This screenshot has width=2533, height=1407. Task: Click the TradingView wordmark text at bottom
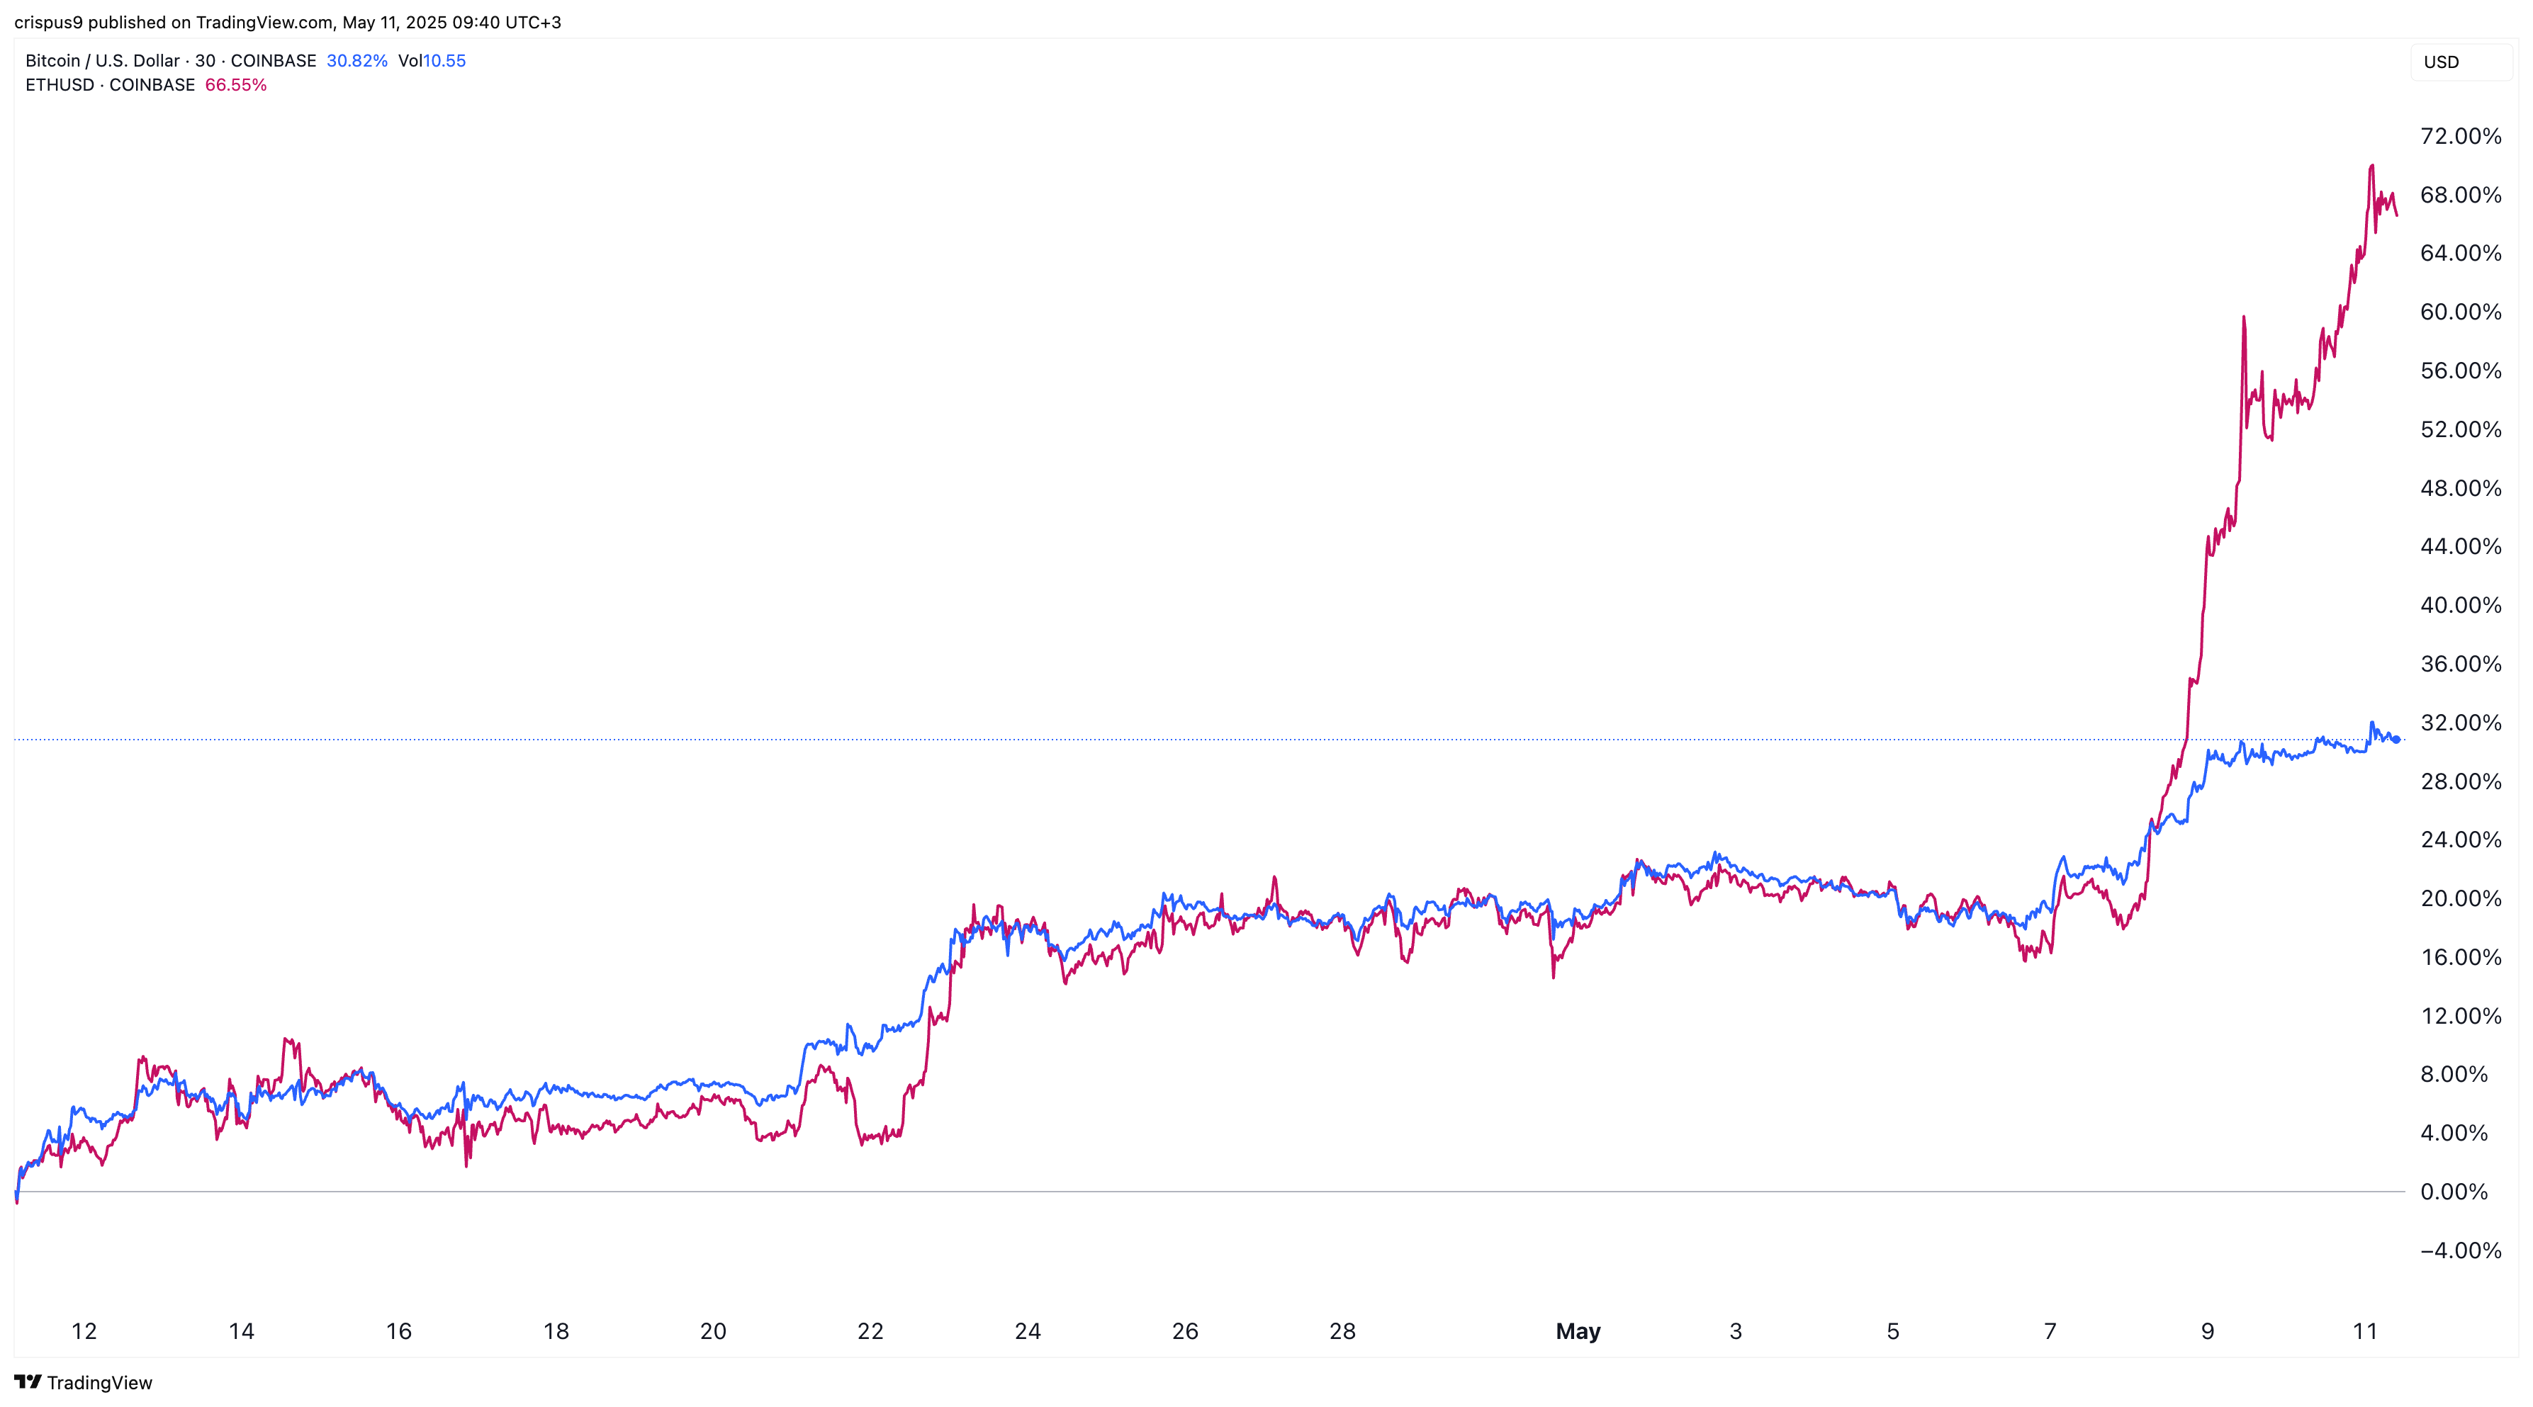coord(99,1382)
